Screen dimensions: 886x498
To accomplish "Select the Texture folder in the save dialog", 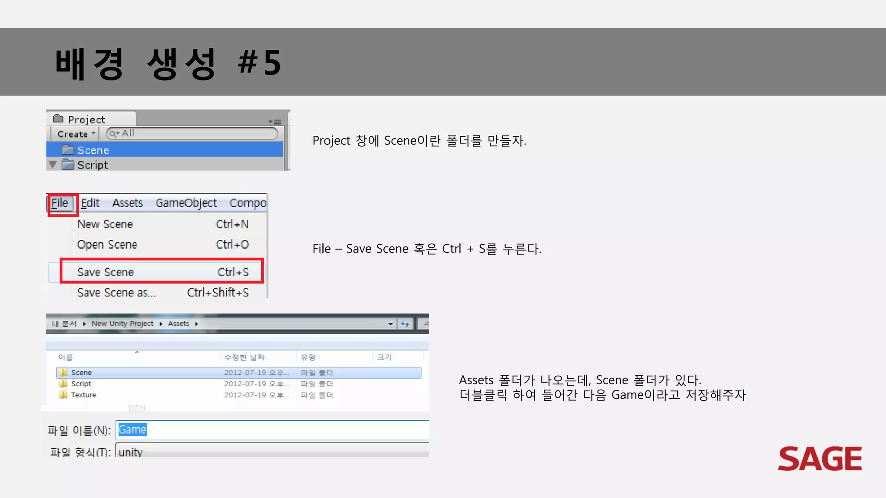I will coord(238,395).
